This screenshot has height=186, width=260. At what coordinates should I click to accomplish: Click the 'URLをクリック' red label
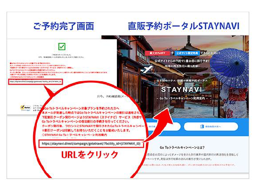tap(89, 155)
